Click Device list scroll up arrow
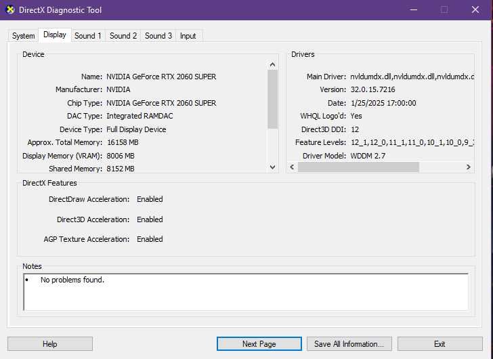This screenshot has height=359, width=493. pos(273,65)
